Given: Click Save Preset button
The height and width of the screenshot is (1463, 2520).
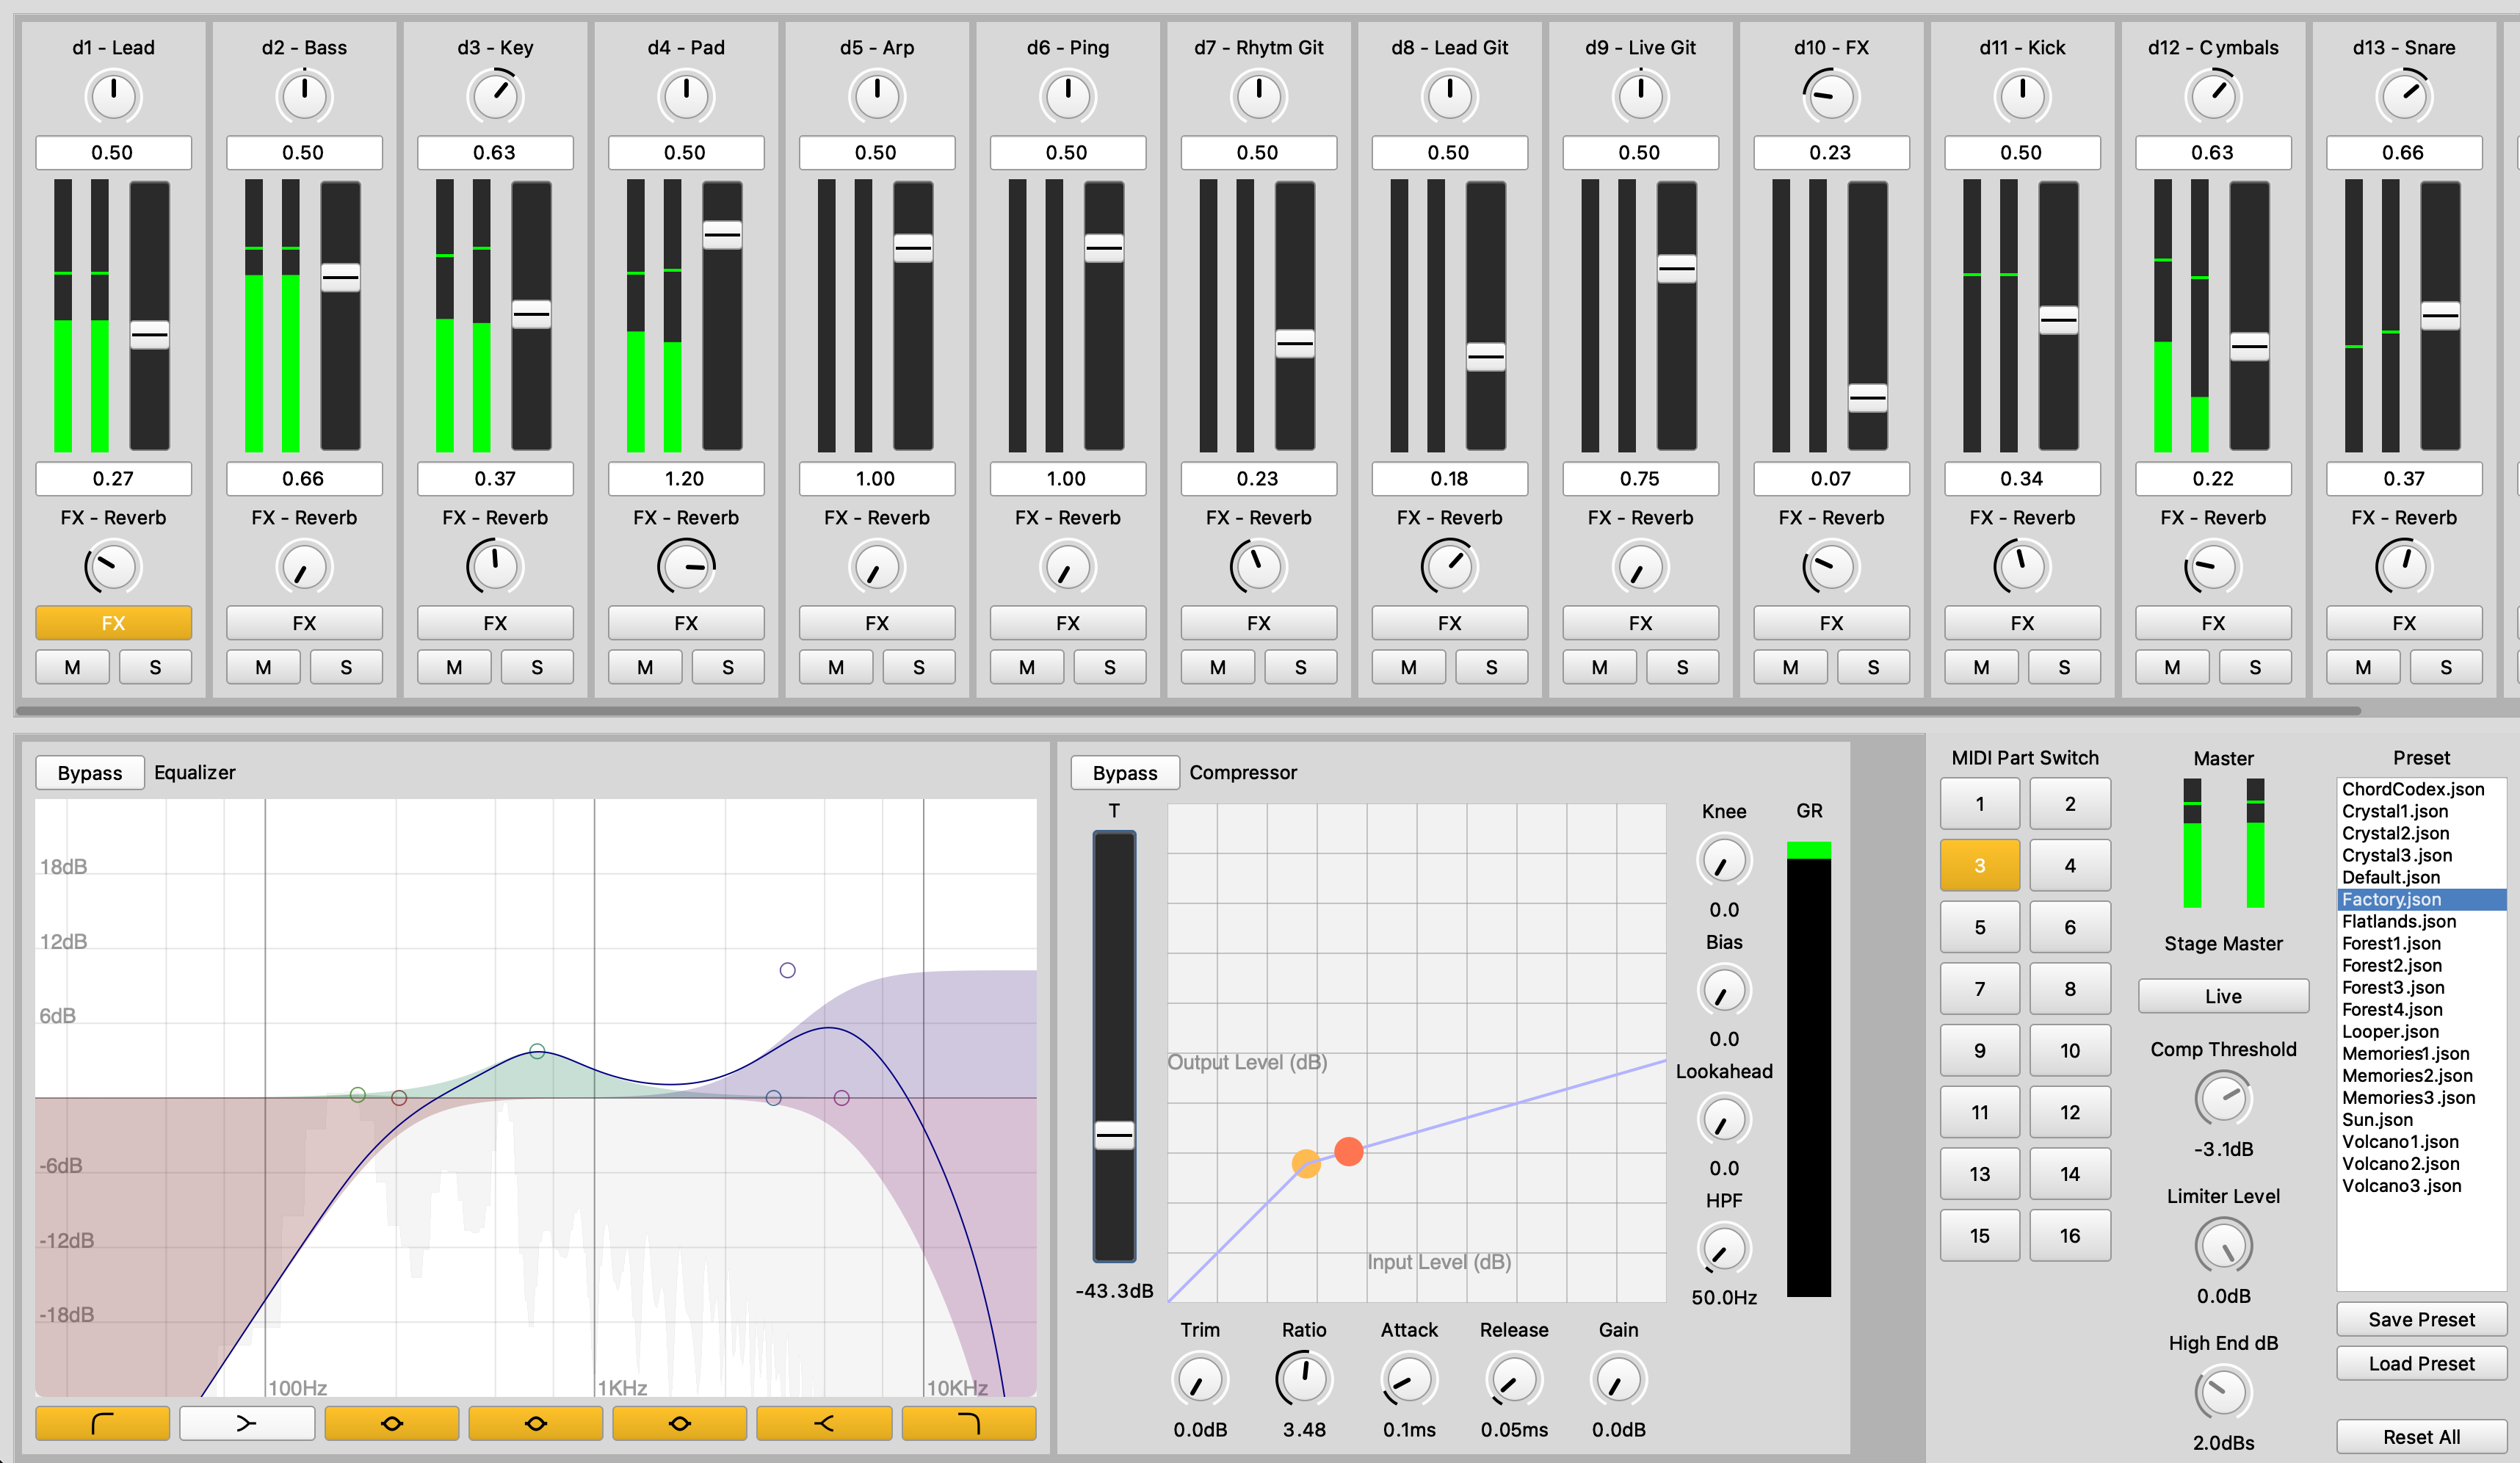Looking at the screenshot, I should coord(2421,1319).
